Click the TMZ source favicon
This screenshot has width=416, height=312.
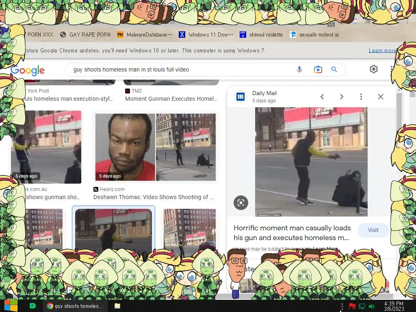point(127,91)
